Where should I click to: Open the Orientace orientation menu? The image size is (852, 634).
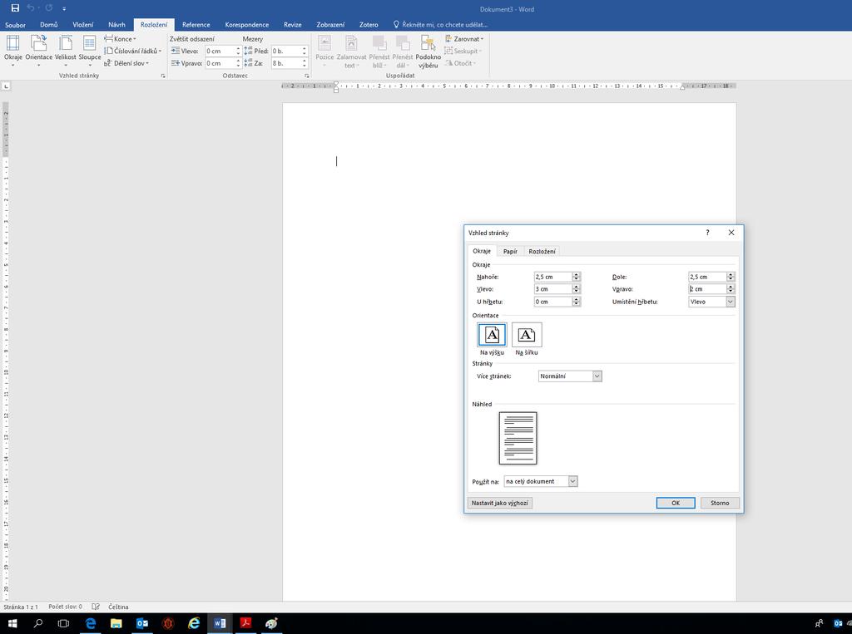pos(38,51)
